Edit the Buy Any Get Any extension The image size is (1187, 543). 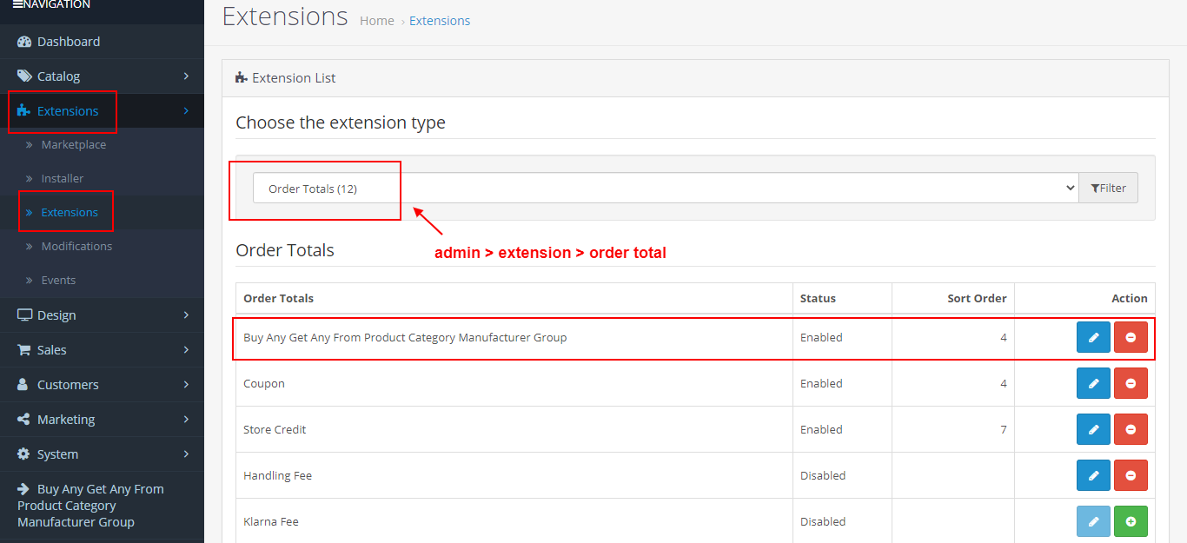(1093, 337)
